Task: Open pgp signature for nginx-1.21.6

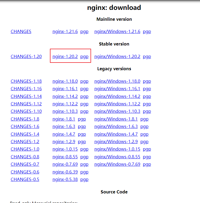Action: tap(84, 32)
